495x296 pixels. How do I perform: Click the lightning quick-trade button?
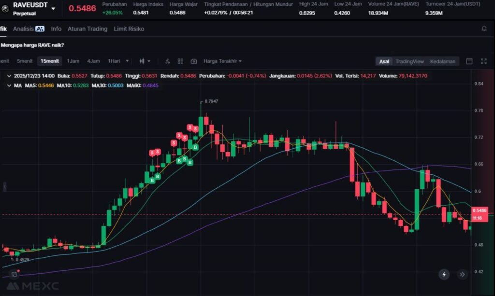(444, 274)
